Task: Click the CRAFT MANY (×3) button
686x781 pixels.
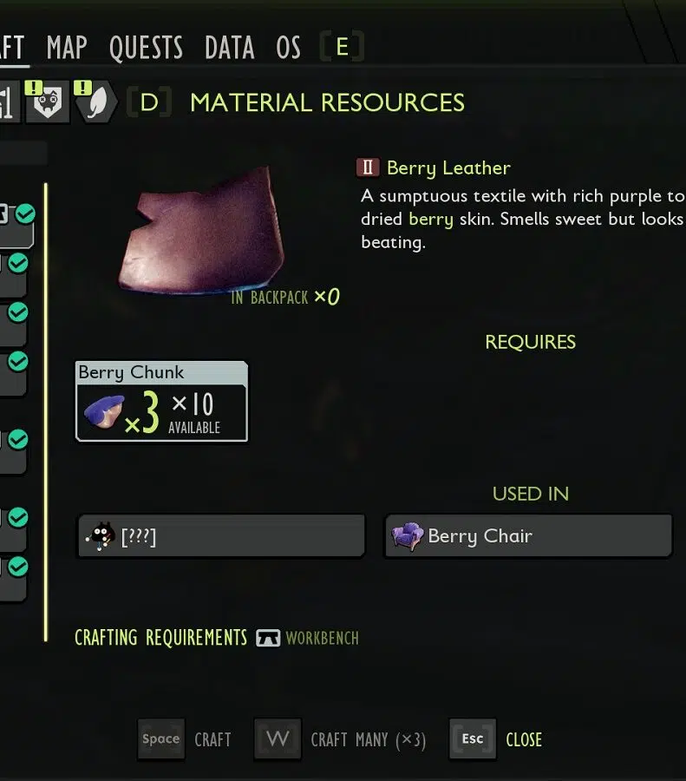Action: tap(340, 738)
